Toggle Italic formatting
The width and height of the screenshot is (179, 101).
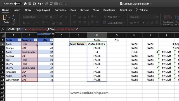point(29,23)
